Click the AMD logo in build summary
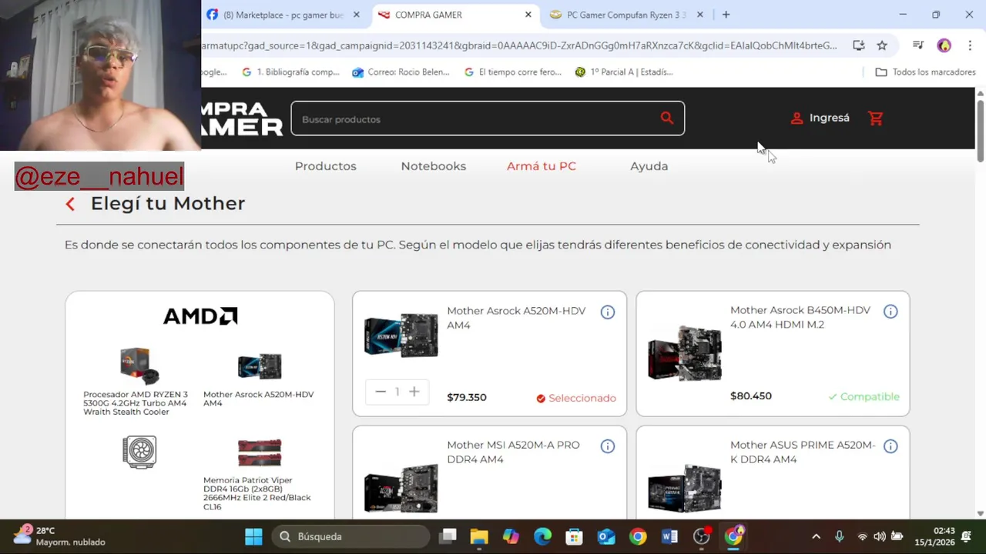 tap(200, 316)
